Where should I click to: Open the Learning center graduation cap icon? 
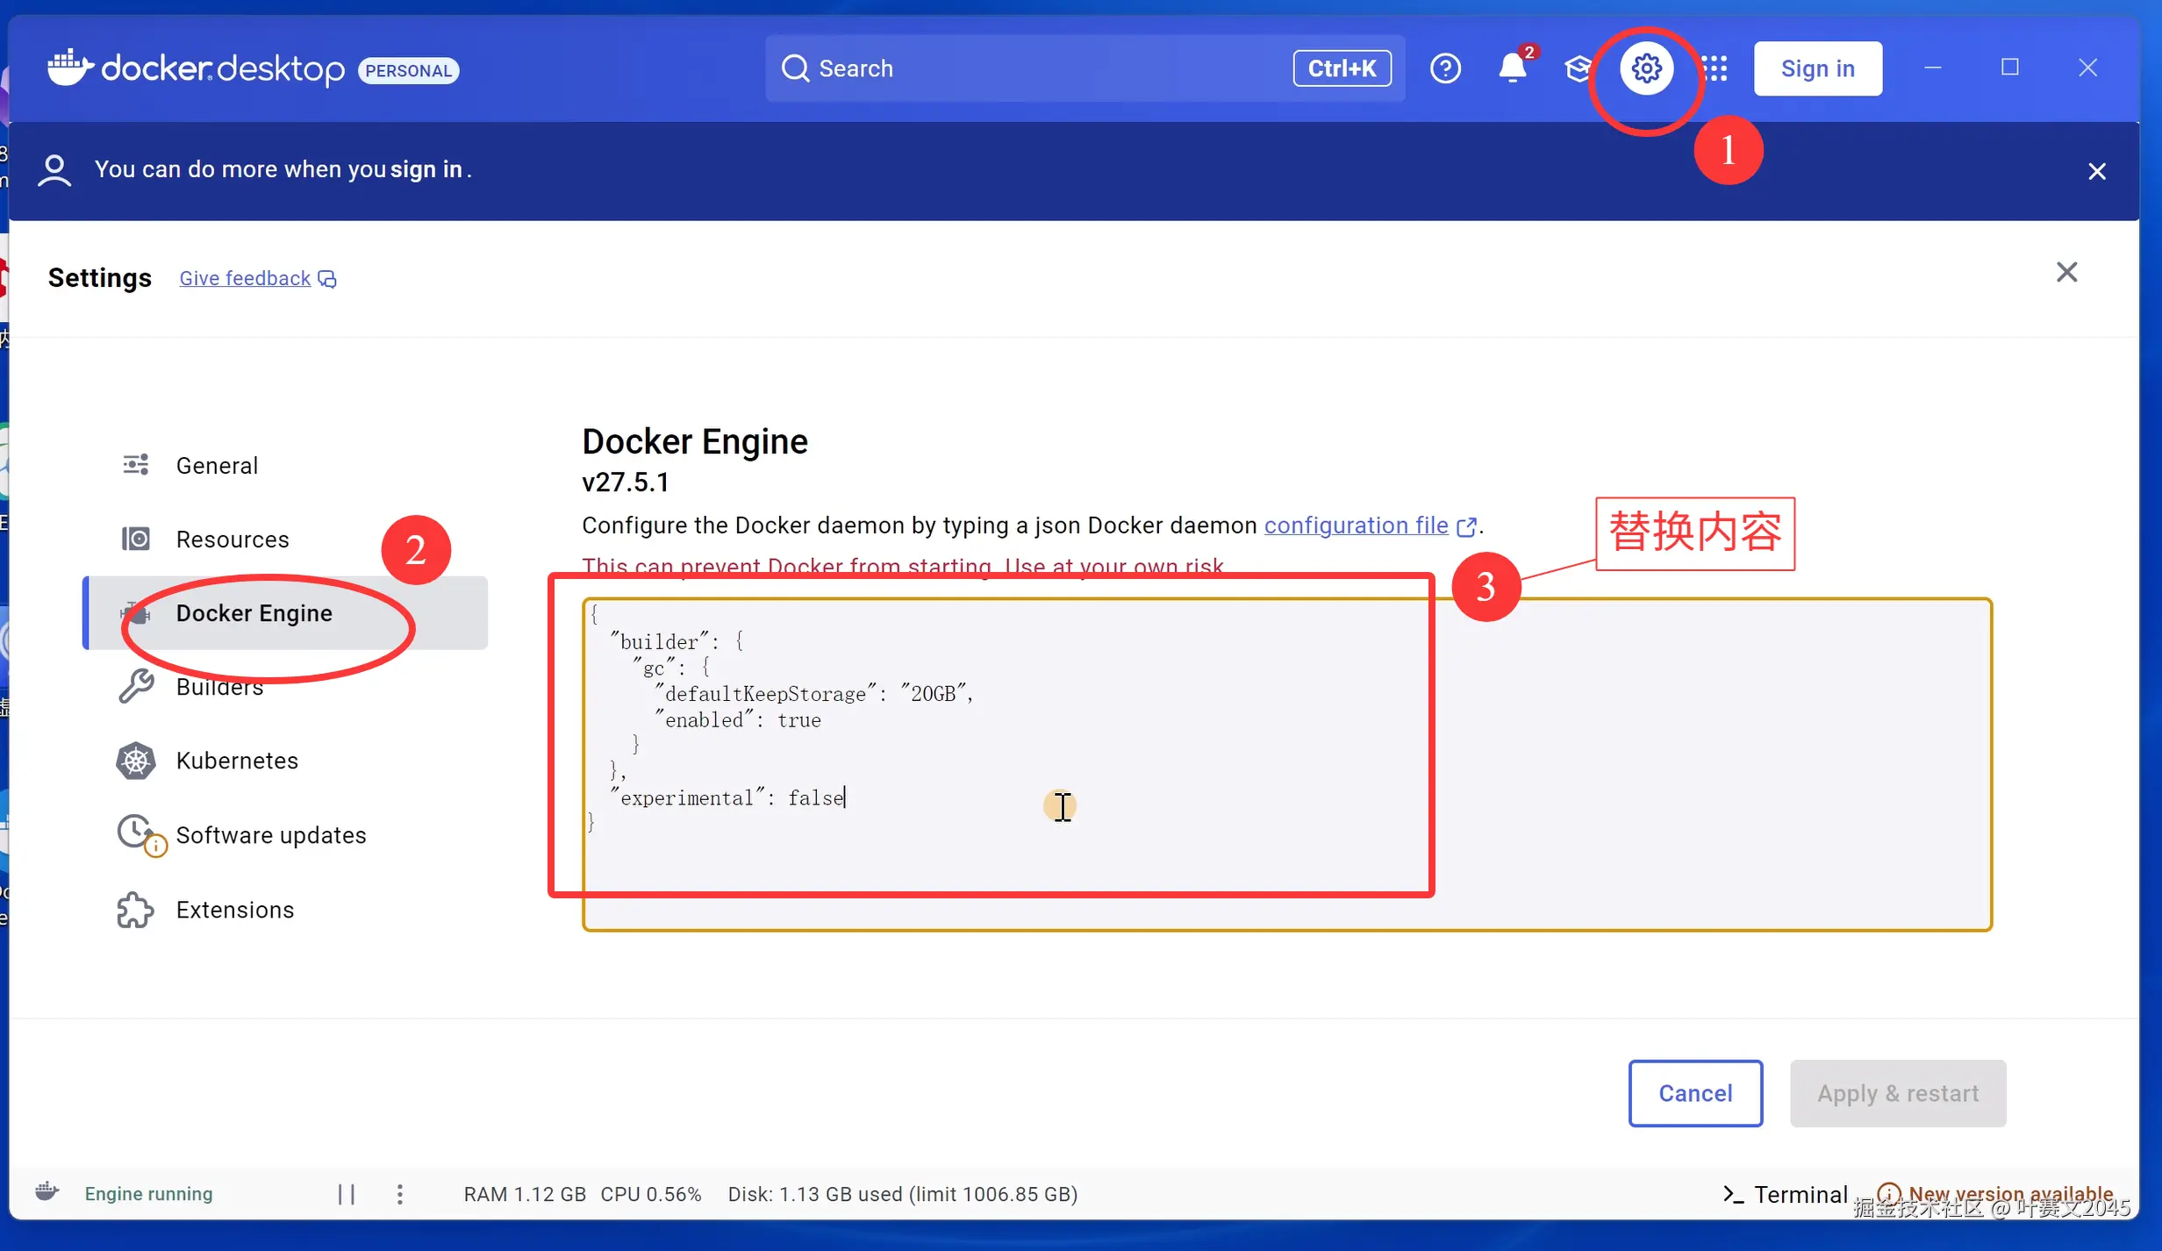coord(1578,68)
